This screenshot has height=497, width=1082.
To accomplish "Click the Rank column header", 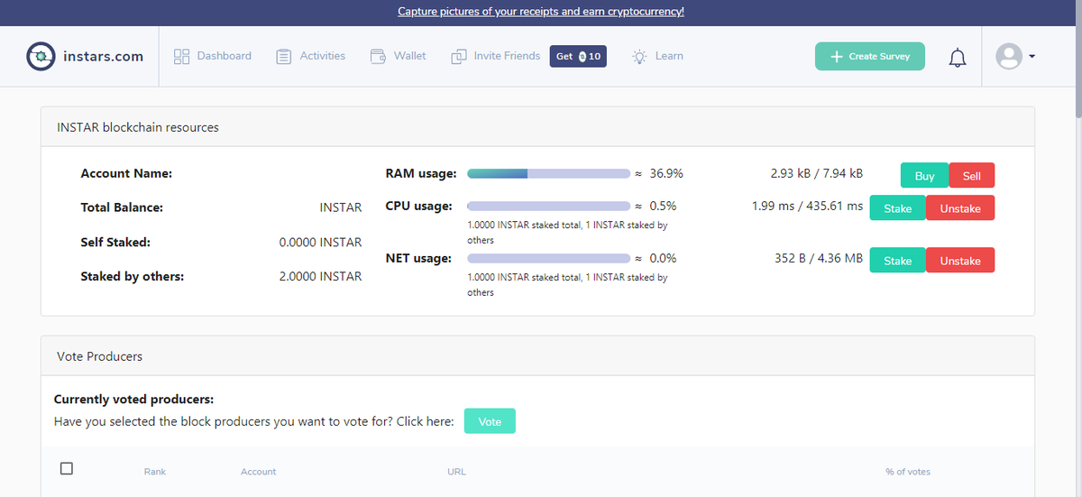I will 154,472.
